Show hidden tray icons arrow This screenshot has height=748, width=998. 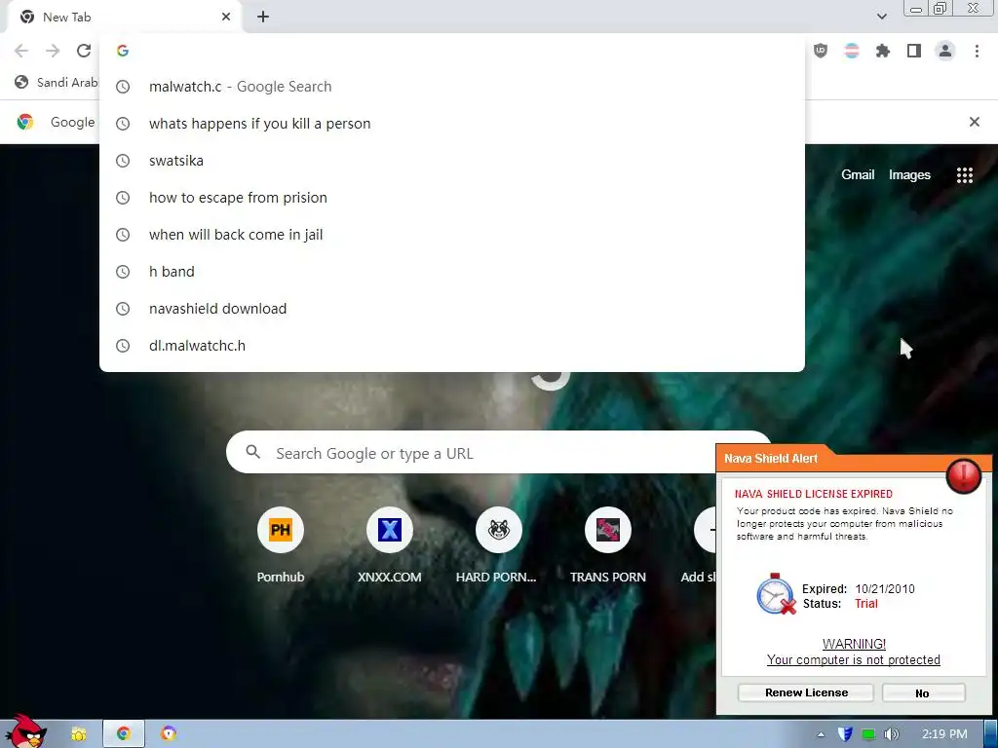point(821,734)
